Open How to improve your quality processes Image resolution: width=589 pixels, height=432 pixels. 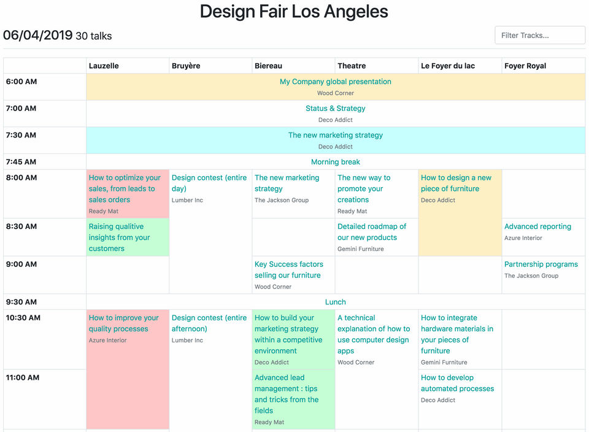coord(123,323)
